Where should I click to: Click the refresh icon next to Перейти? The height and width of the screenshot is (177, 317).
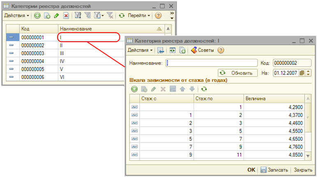click(122, 16)
